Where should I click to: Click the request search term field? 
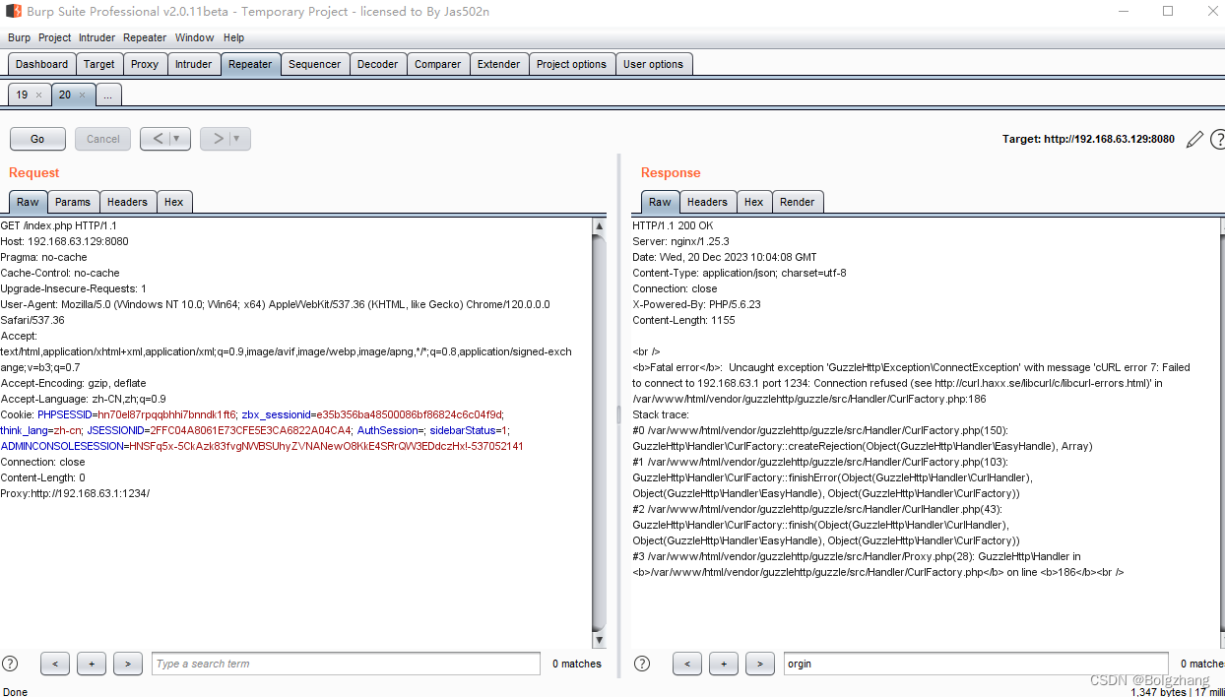pyautogui.click(x=346, y=664)
